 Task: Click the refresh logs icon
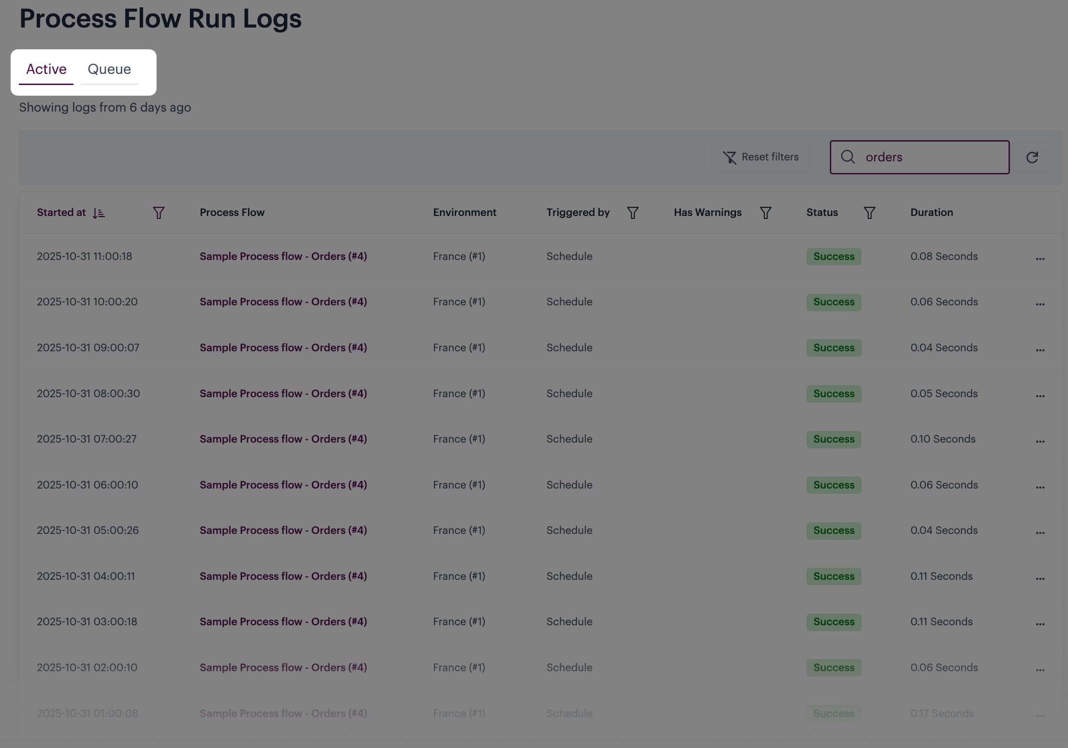pos(1032,157)
